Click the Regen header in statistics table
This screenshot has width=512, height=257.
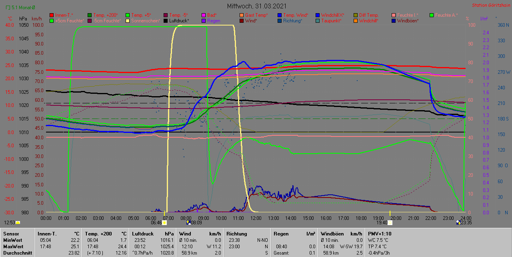(280, 233)
